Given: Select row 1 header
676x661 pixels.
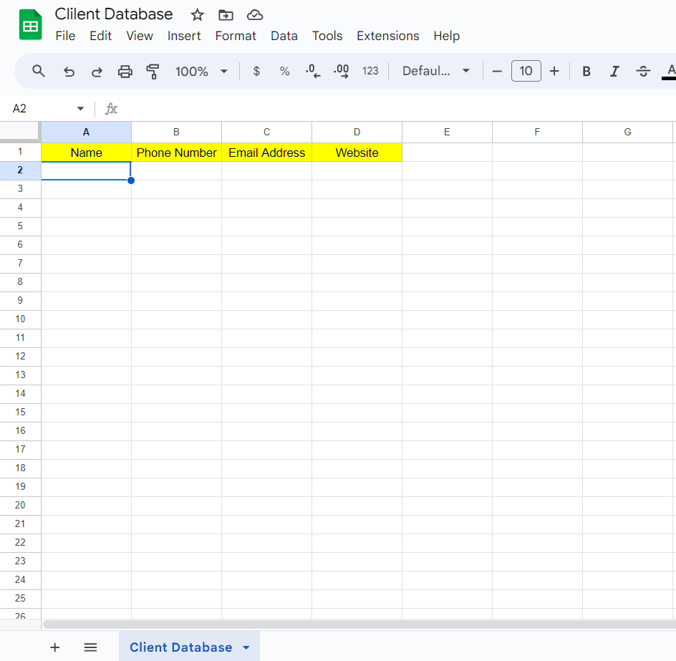Looking at the screenshot, I should coord(20,152).
